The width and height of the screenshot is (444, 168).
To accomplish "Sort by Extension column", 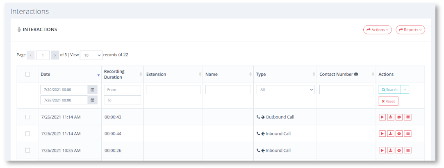I will pos(200,74).
